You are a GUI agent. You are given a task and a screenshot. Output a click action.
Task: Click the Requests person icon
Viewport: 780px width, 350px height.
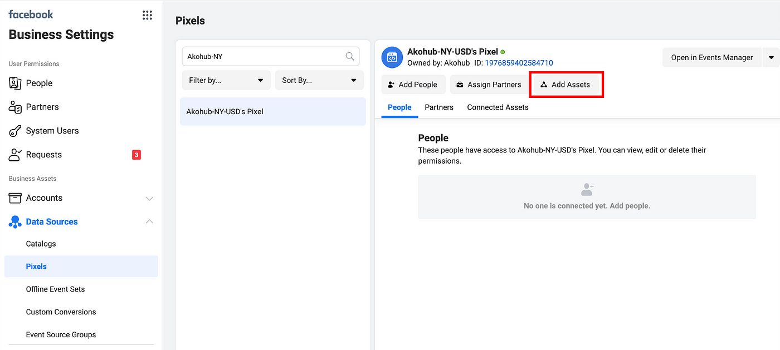[15, 155]
